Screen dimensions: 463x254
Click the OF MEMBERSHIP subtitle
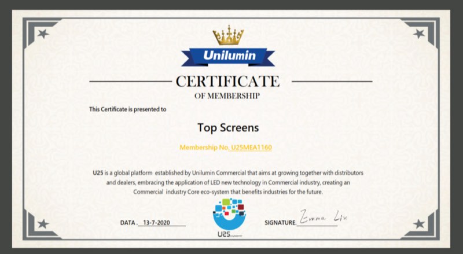(227, 96)
